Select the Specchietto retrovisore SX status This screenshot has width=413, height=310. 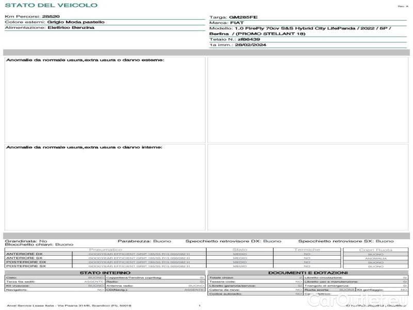pyautogui.click(x=345, y=241)
